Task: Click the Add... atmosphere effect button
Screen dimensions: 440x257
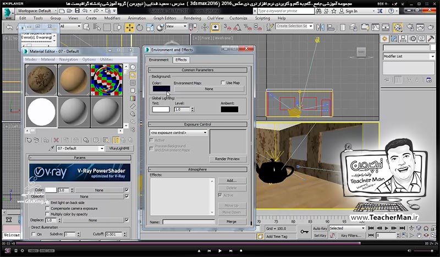Action: [x=232, y=181]
